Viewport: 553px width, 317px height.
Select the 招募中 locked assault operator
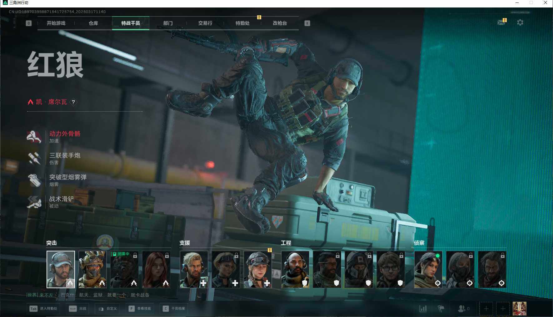click(124, 270)
